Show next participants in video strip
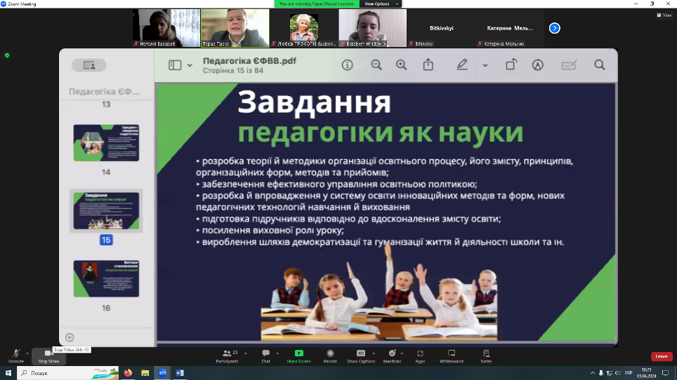 tap(554, 28)
